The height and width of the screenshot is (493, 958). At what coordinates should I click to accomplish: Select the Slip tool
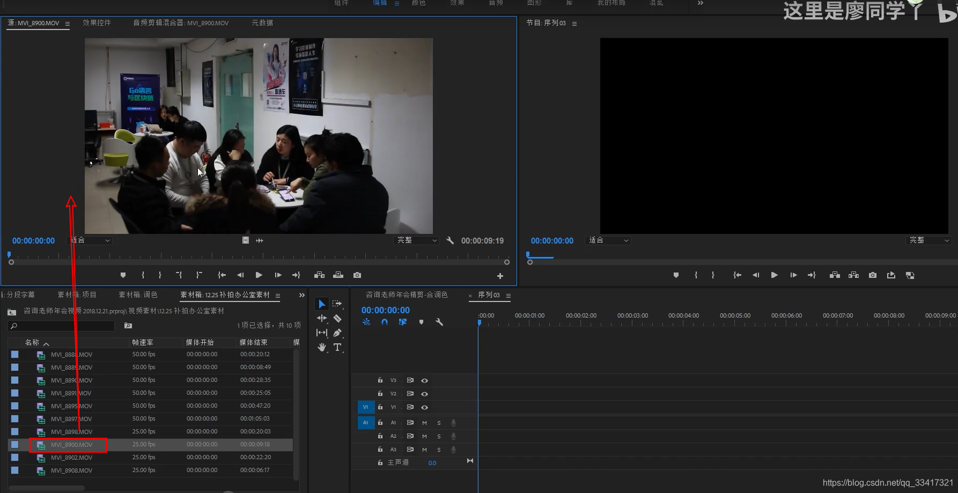point(321,333)
